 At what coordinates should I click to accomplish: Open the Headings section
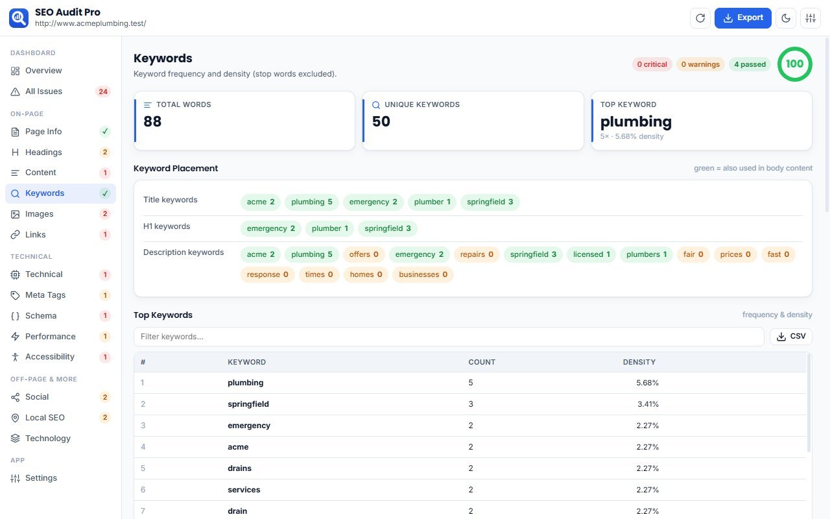pyautogui.click(x=61, y=152)
